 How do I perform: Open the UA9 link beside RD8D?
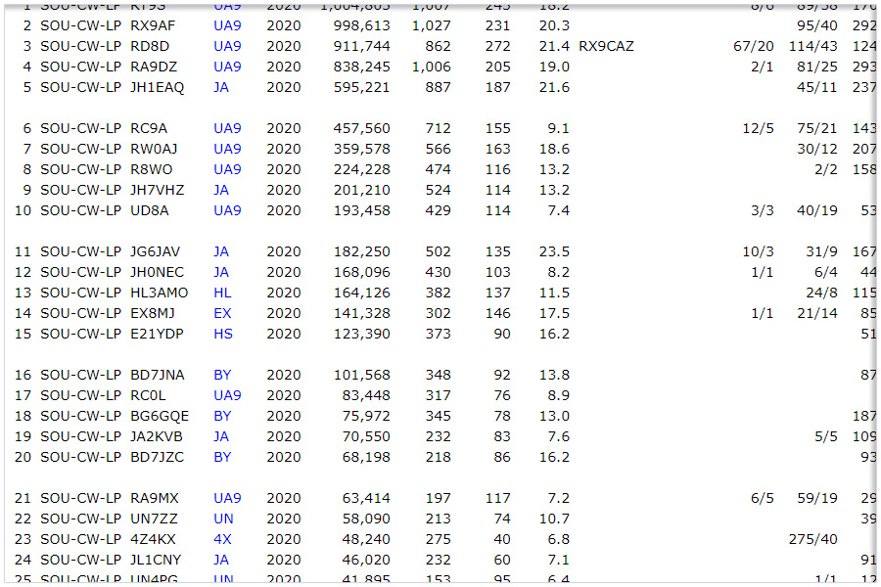pyautogui.click(x=227, y=46)
